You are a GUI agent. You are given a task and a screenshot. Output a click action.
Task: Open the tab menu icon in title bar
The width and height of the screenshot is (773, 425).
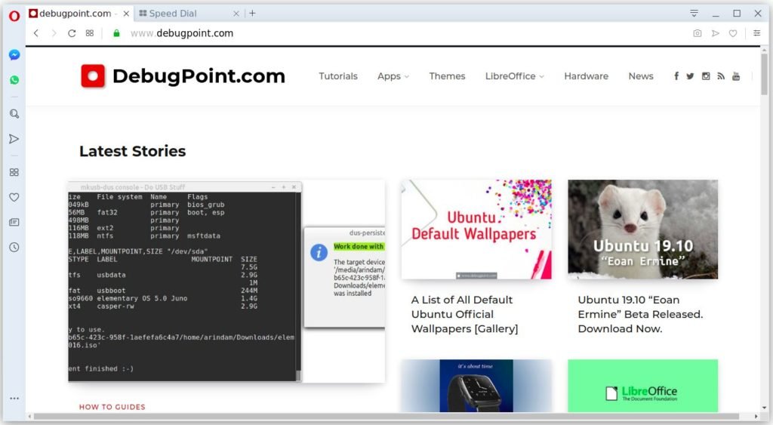pos(694,14)
